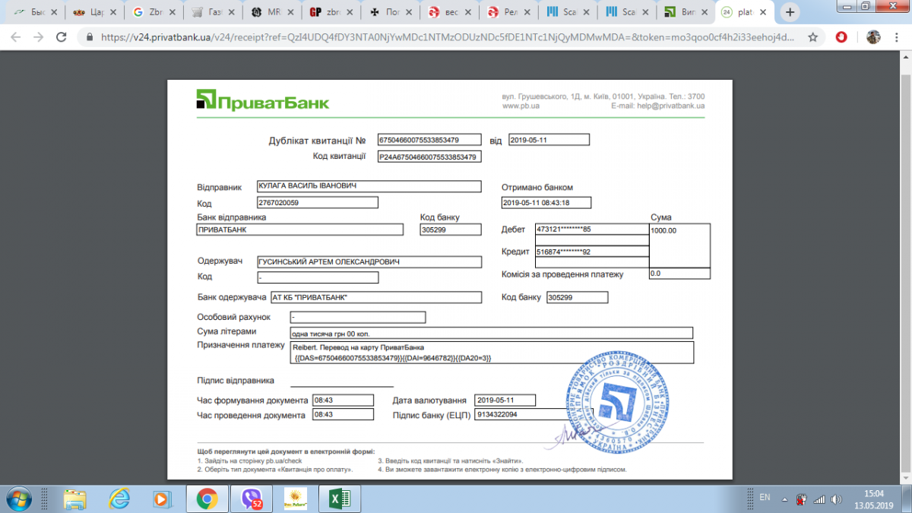The height and width of the screenshot is (513, 912).
Task: Open a new browser tab
Action: click(790, 12)
